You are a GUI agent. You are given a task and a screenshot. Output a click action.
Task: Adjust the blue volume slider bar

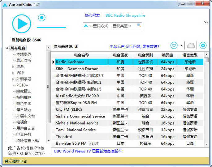[x=51, y=27]
